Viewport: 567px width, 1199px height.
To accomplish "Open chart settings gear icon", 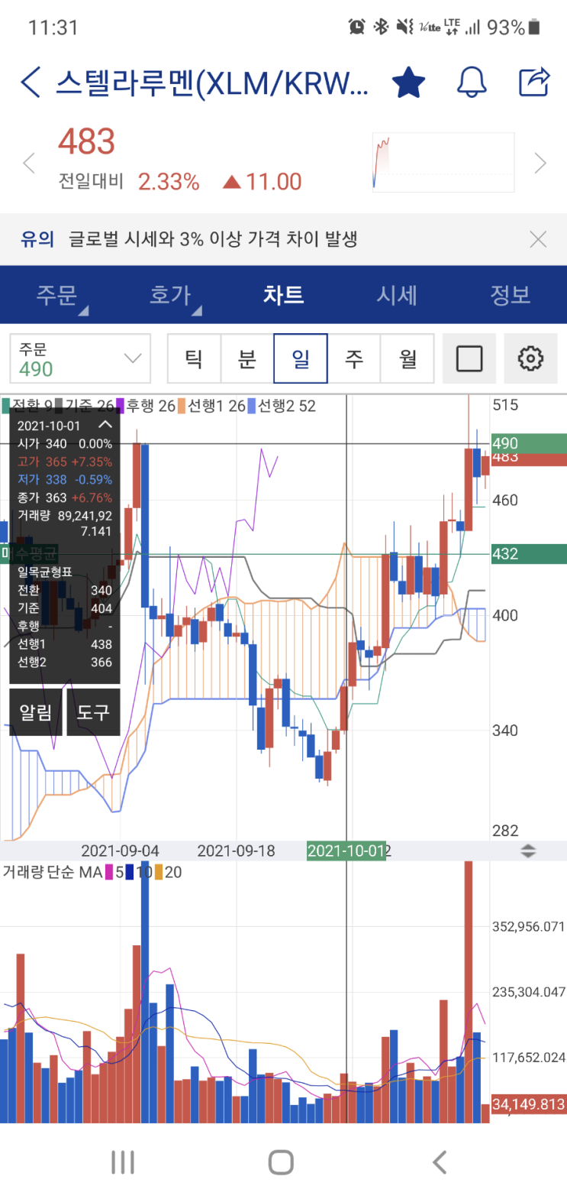I will 530,358.
